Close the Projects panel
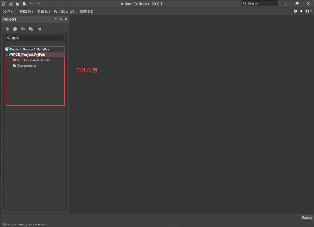 66,19
